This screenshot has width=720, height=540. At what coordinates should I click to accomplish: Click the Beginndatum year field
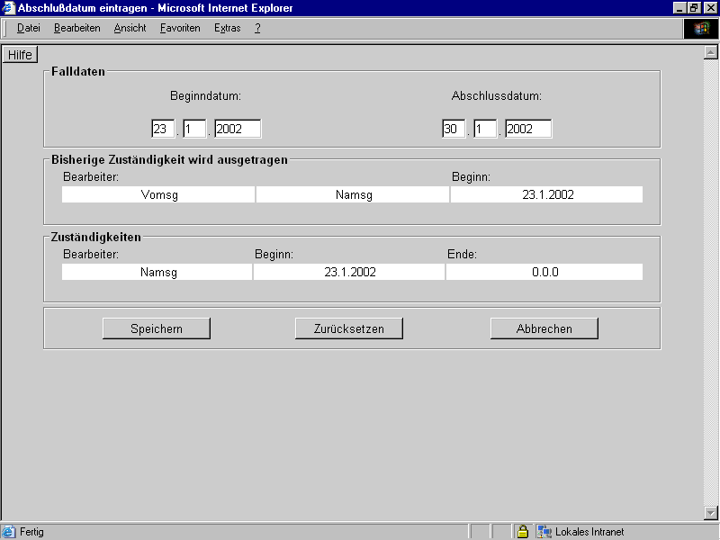[x=238, y=129]
